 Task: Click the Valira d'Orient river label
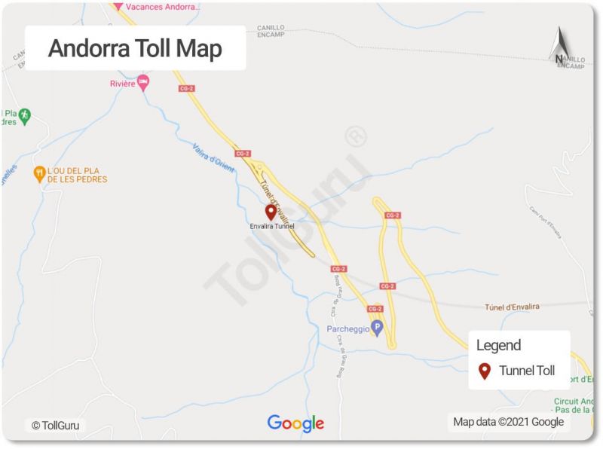coord(213,157)
